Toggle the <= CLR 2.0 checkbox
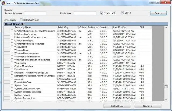172x111 pixels. [x=102, y=13]
